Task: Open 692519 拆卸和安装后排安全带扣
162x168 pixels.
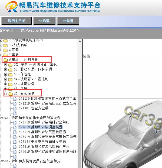Action: [x=44, y=122]
